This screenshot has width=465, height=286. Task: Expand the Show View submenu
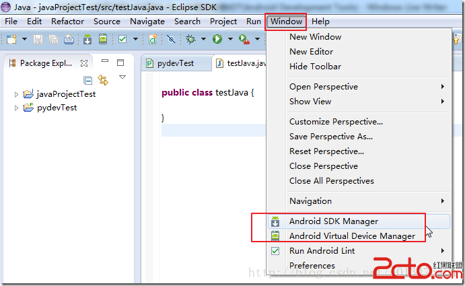tap(359, 102)
